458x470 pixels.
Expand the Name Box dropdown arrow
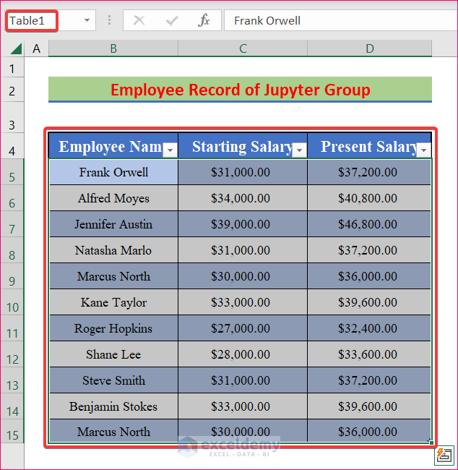click(x=87, y=20)
